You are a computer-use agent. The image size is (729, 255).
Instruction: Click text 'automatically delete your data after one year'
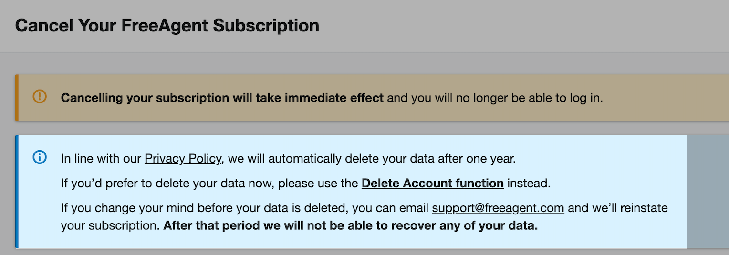coord(392,158)
